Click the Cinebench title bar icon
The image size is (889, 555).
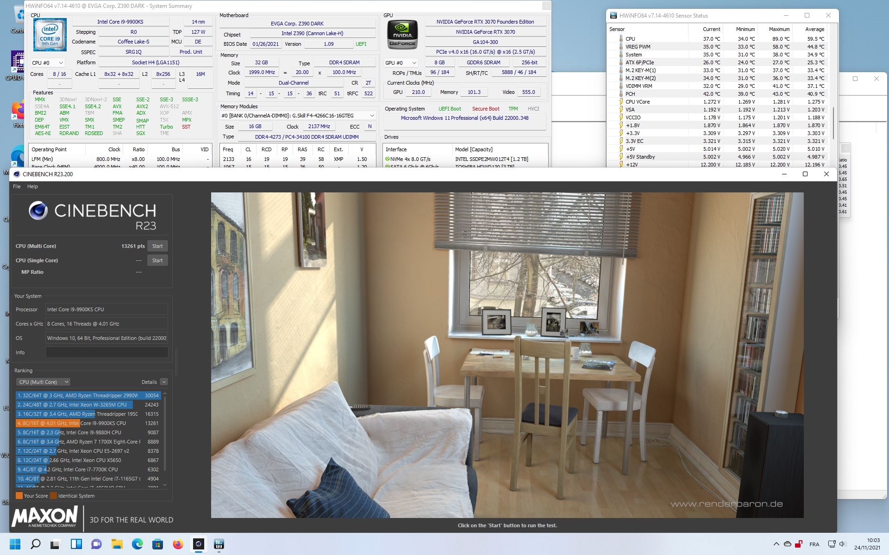pos(17,174)
